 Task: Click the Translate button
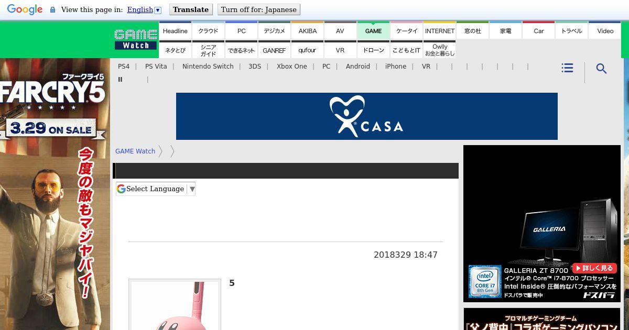pos(191,9)
